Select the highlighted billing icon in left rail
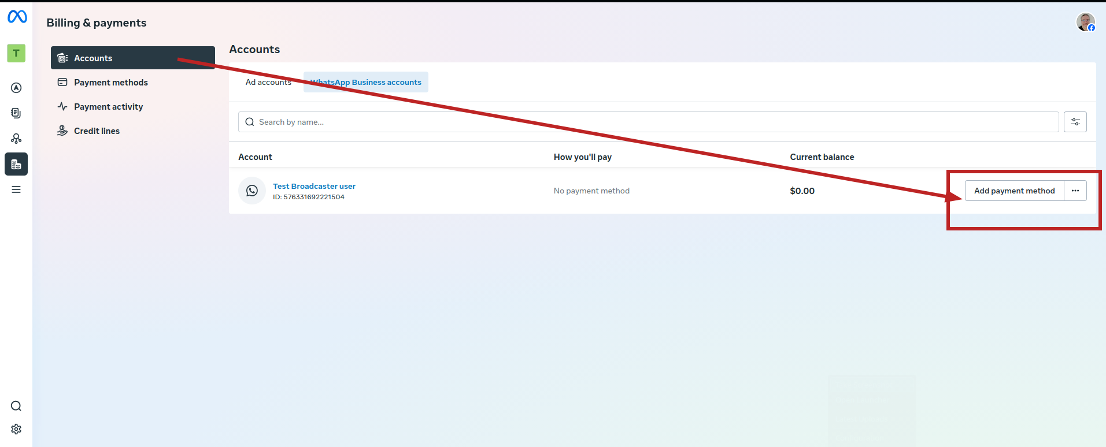 tap(16, 164)
